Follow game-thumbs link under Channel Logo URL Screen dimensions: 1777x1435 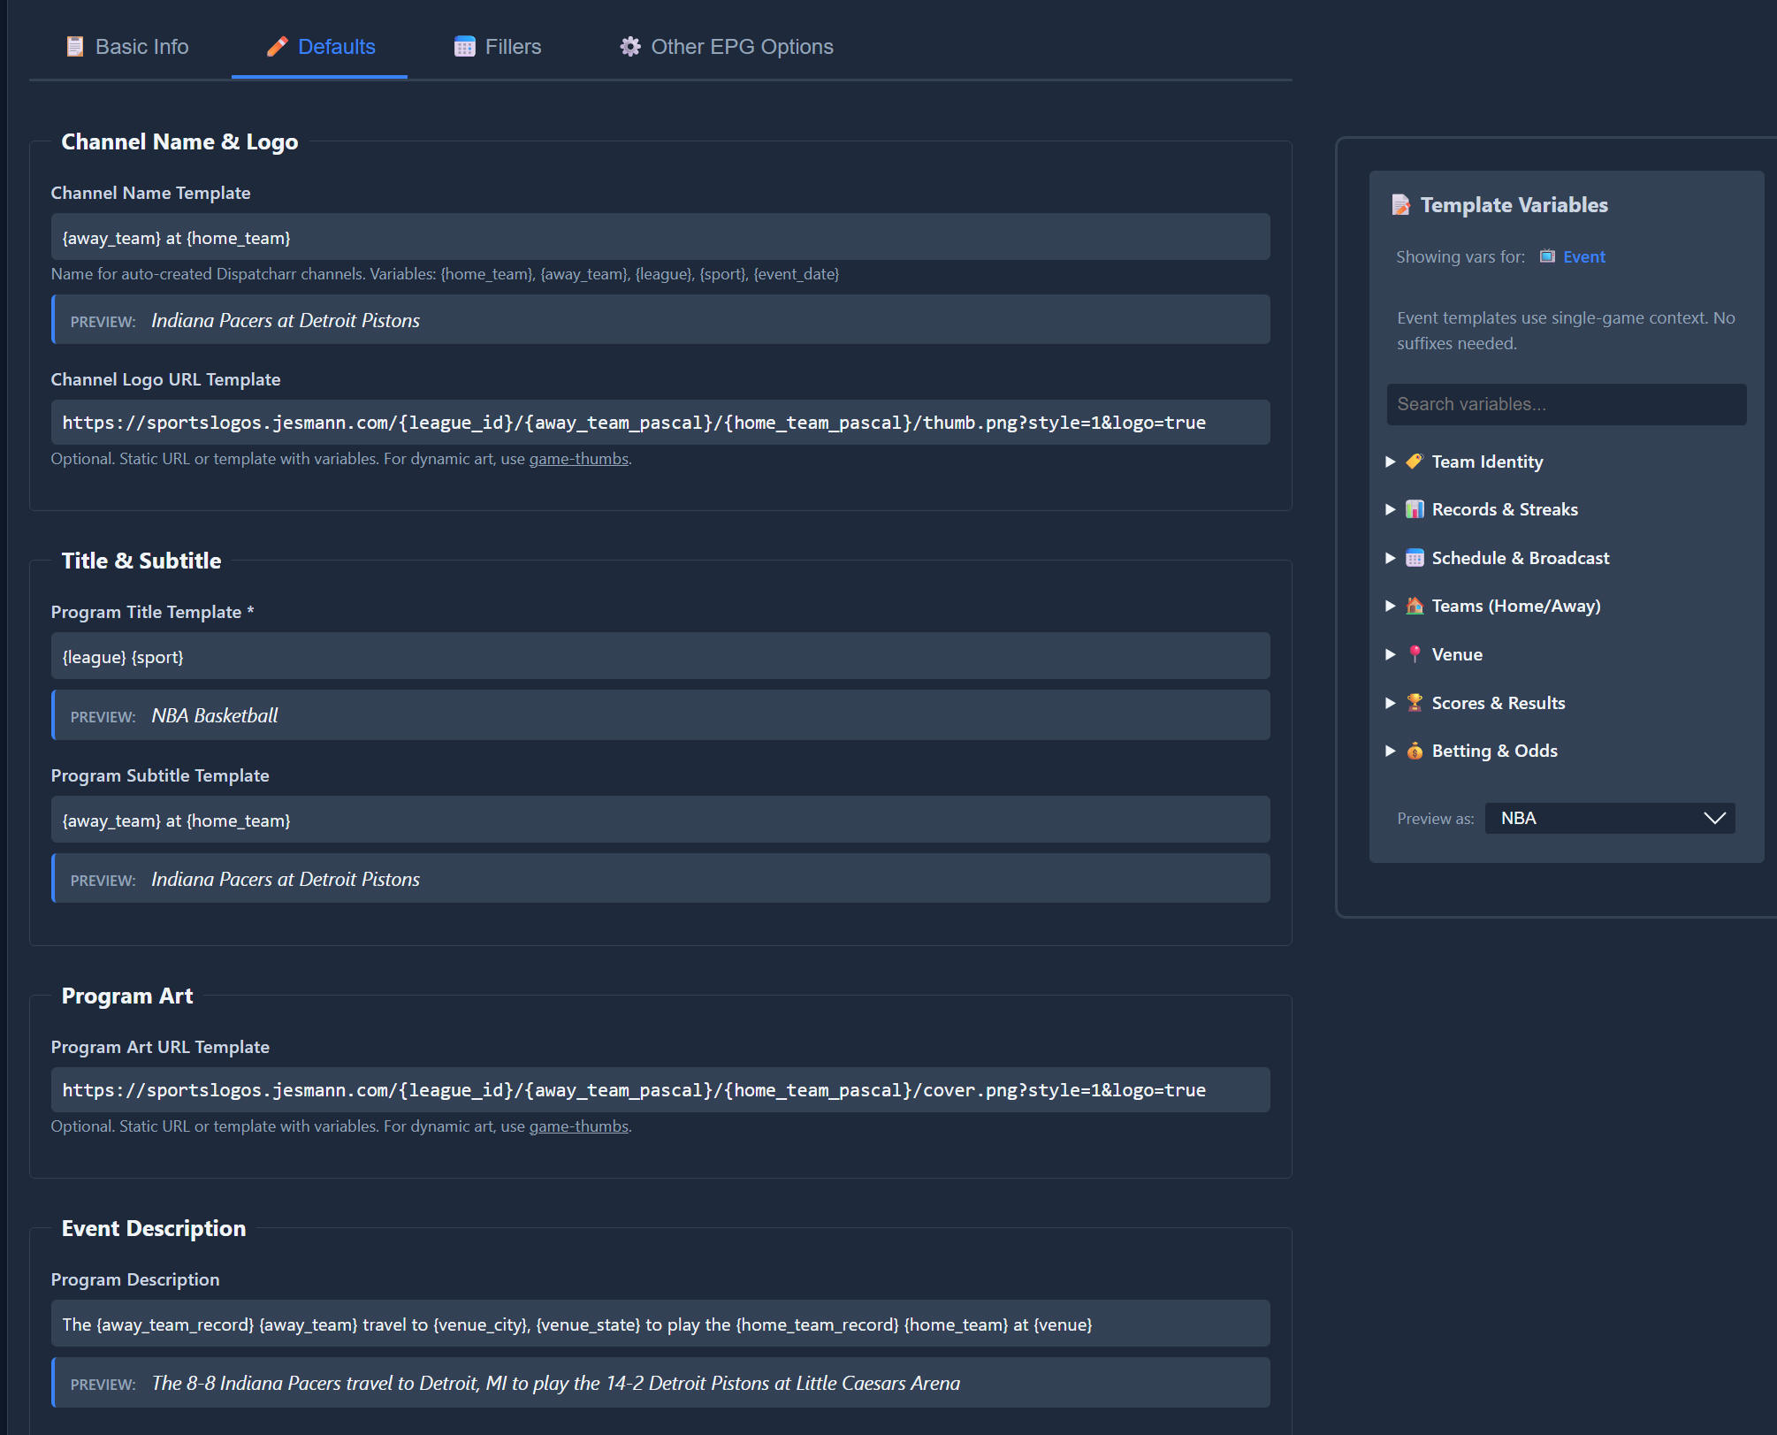(578, 459)
